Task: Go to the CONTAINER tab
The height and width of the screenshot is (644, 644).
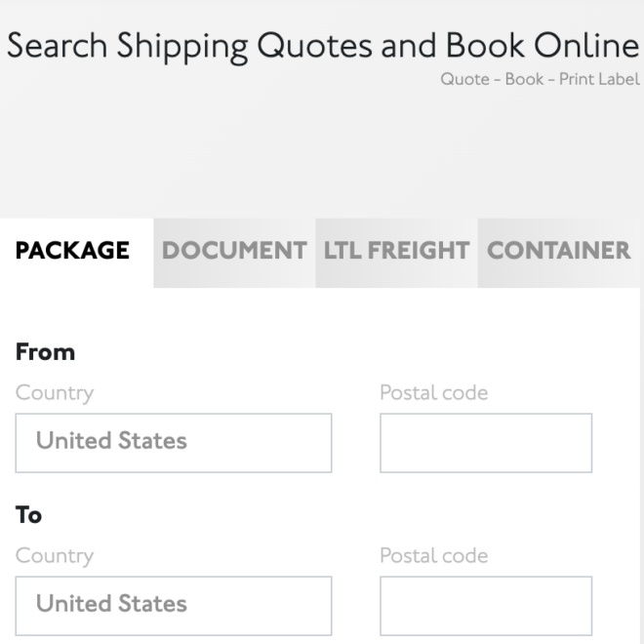Action: pos(558,251)
